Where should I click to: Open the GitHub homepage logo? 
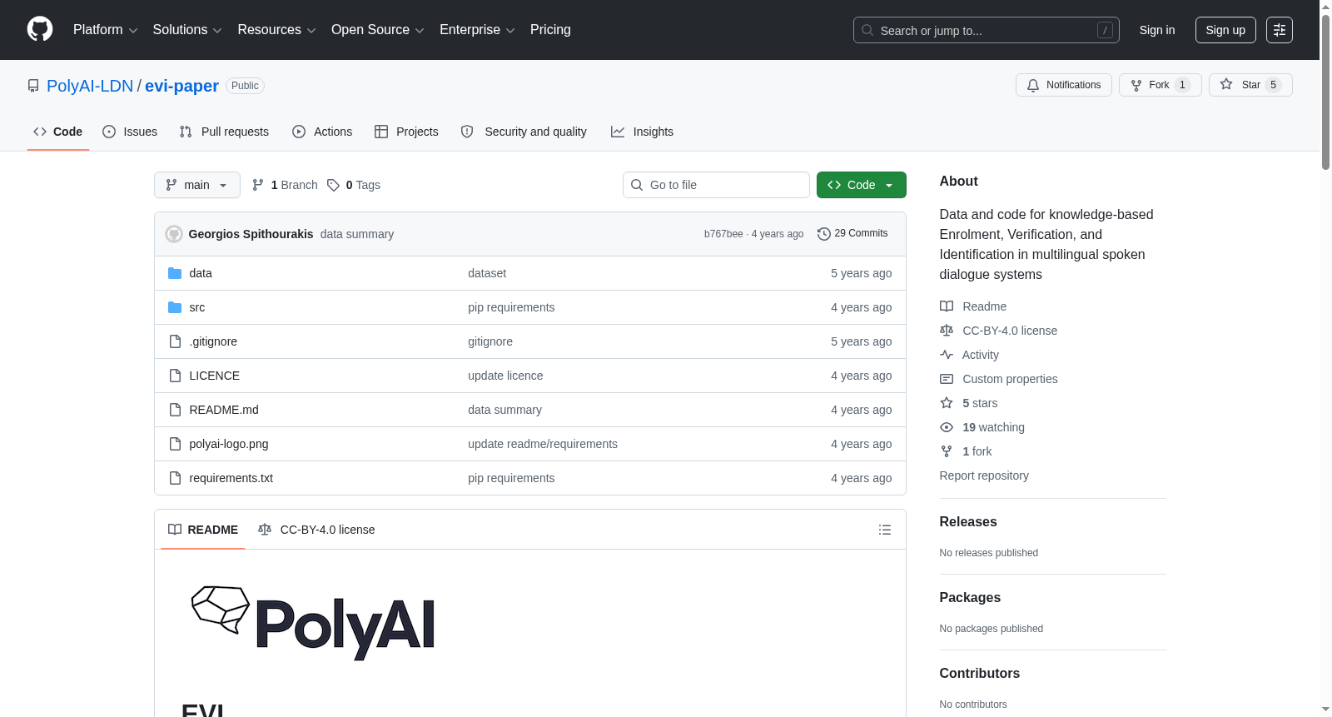click(40, 29)
